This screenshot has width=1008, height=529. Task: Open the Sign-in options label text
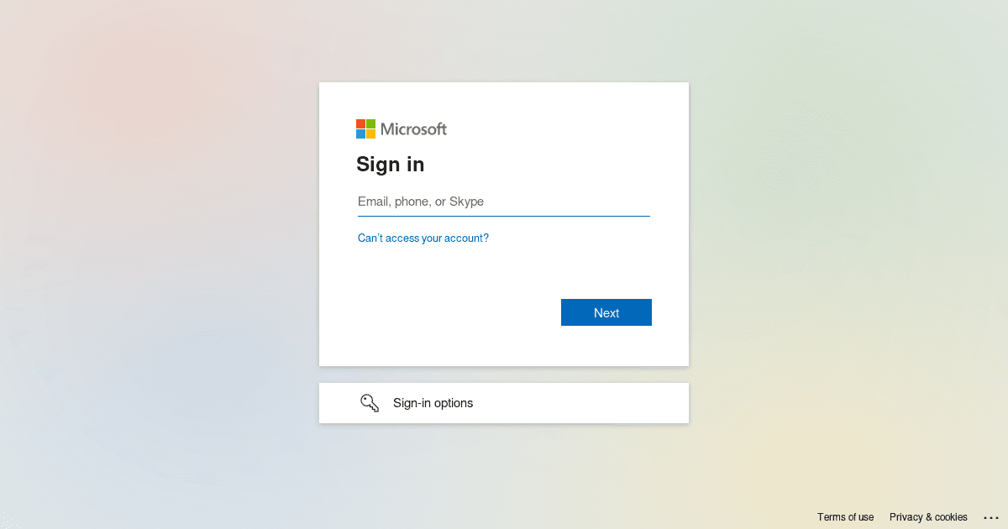point(433,403)
